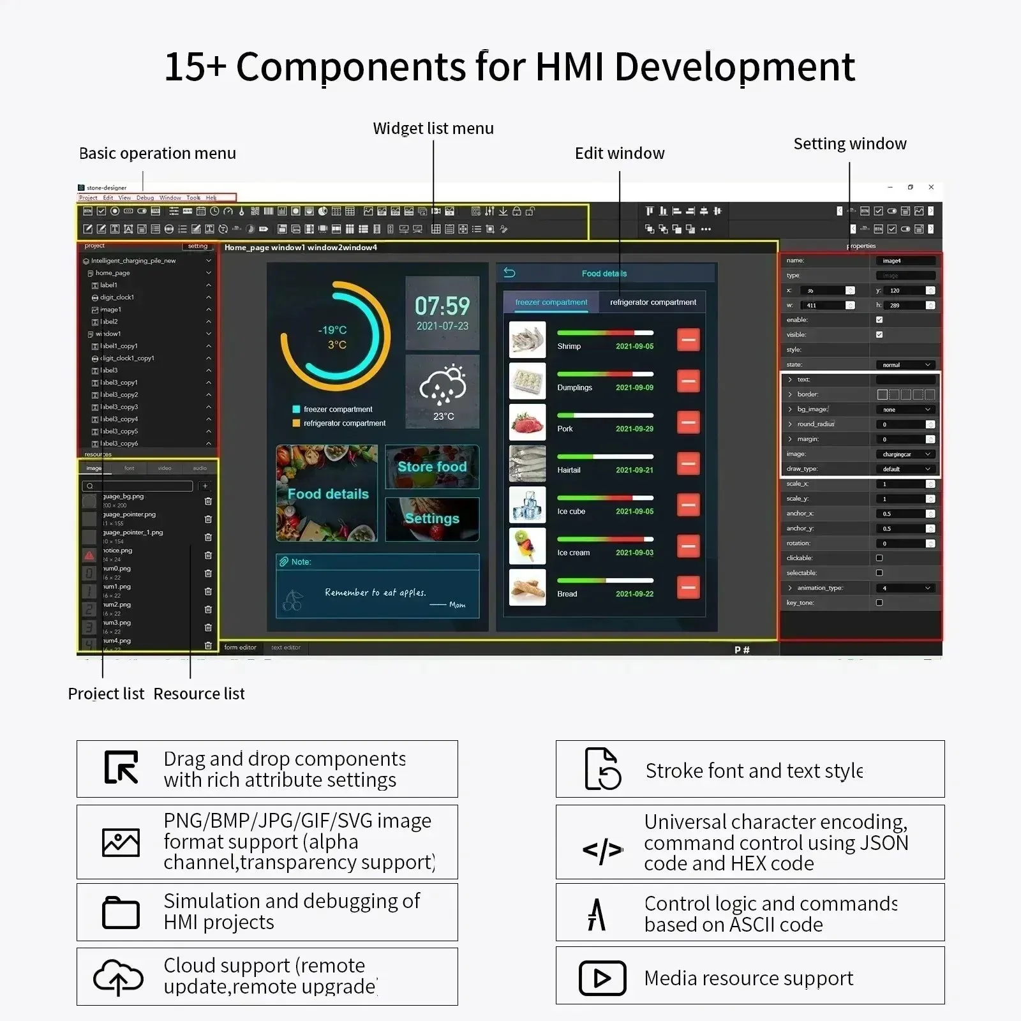Select the gauge meter widget icon
This screenshot has height=1021, width=1021.
point(228,211)
